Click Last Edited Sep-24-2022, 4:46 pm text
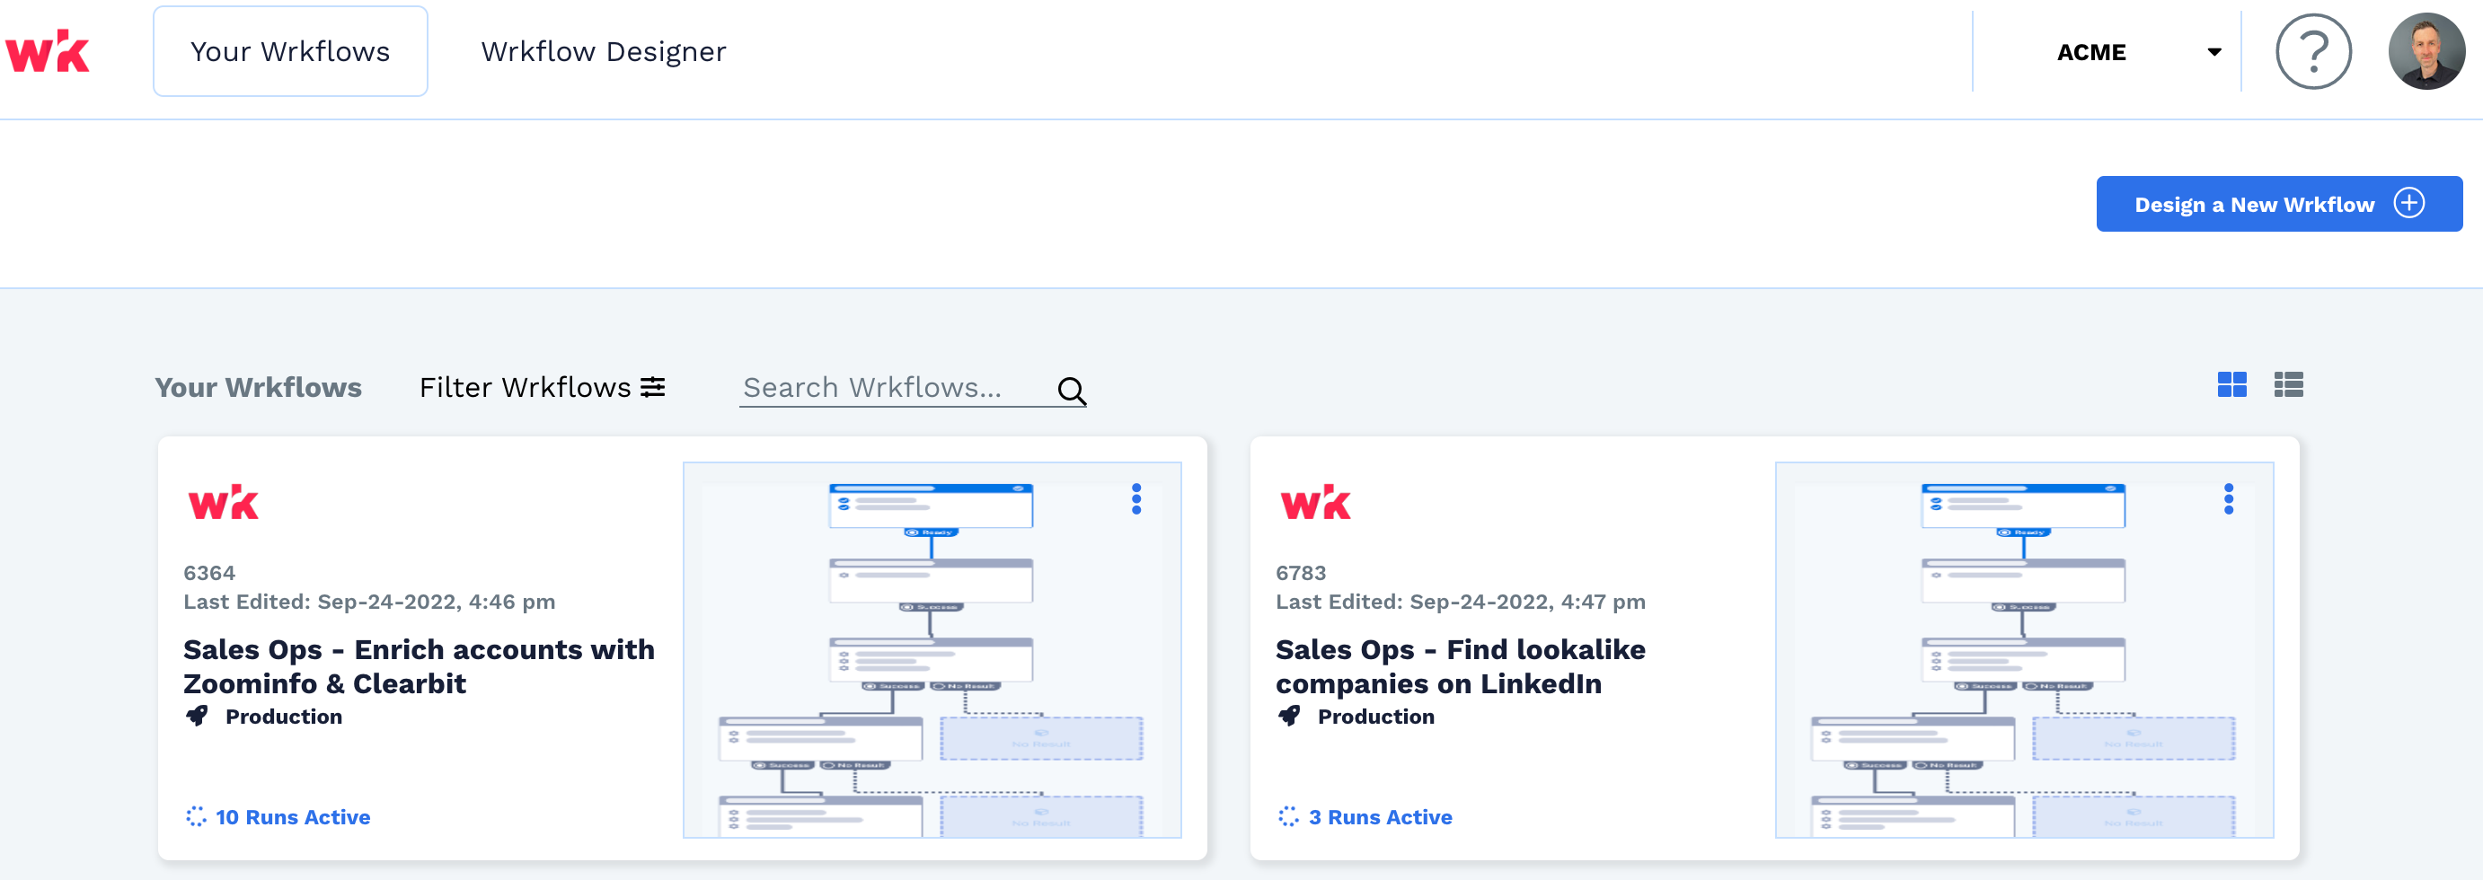 369,602
